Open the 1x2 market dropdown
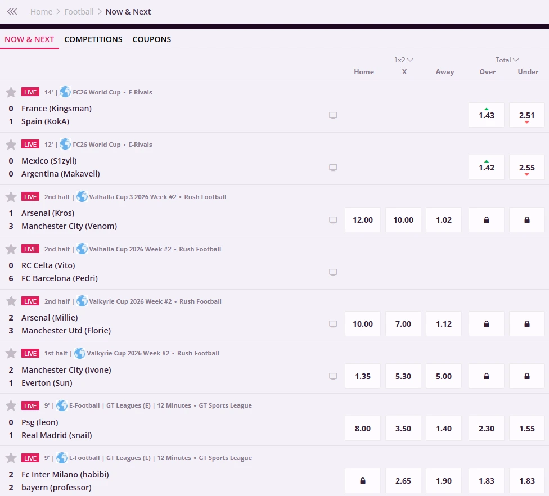 tap(404, 60)
